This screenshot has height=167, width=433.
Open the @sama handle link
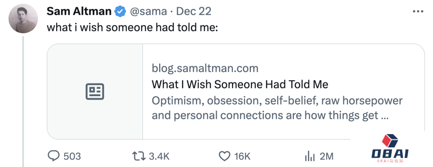point(147,11)
